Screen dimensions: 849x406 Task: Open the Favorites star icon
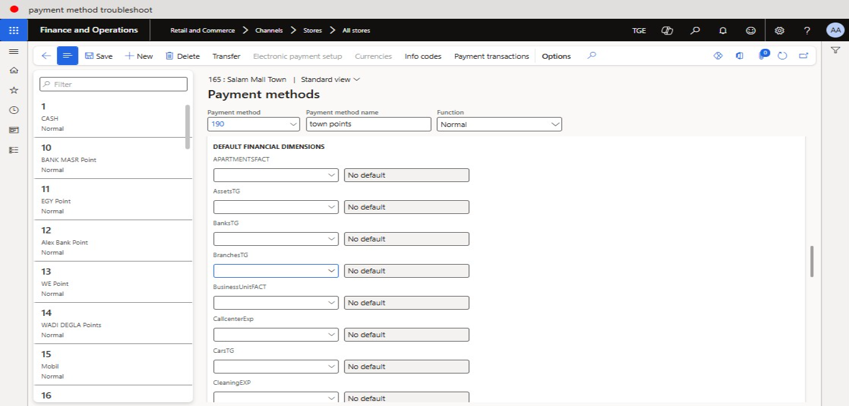[x=14, y=90]
